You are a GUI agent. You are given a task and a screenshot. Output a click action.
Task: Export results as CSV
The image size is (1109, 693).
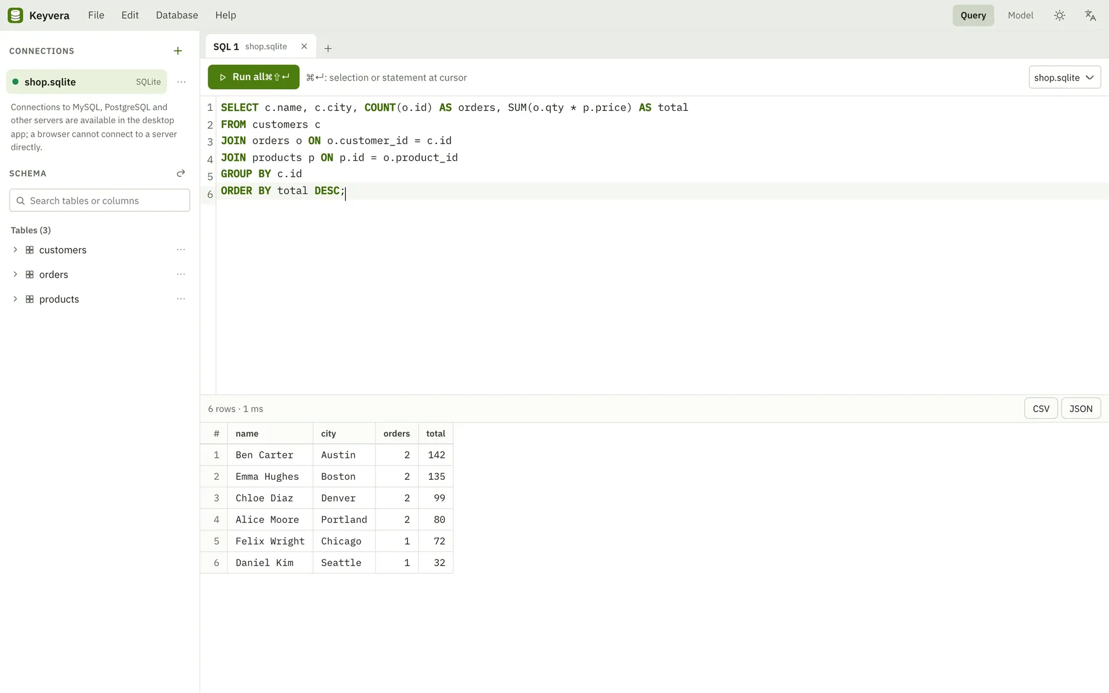click(1041, 409)
